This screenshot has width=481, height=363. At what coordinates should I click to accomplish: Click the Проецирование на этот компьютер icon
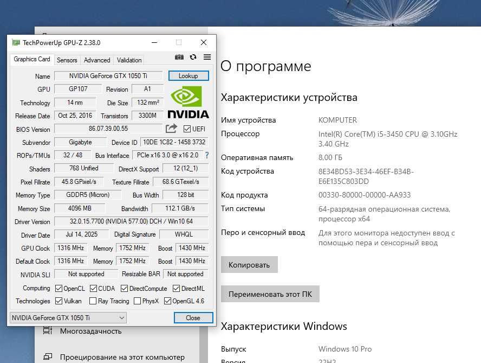[x=48, y=357]
